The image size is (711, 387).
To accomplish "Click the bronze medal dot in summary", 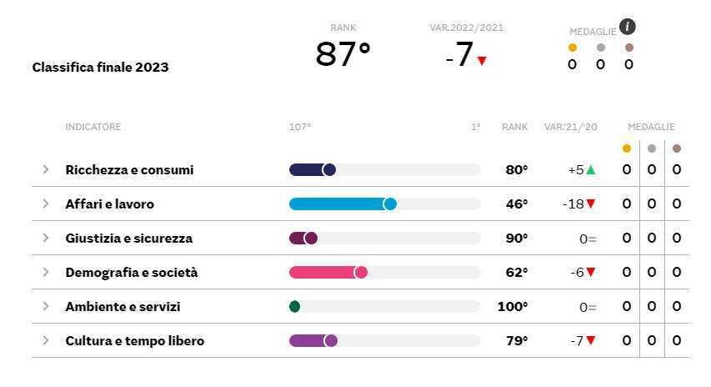I will (x=628, y=48).
